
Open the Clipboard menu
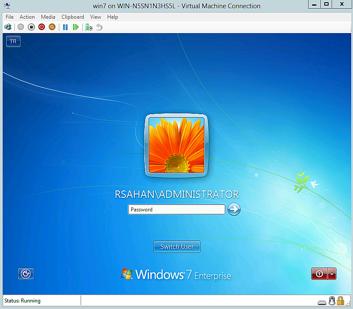click(73, 17)
